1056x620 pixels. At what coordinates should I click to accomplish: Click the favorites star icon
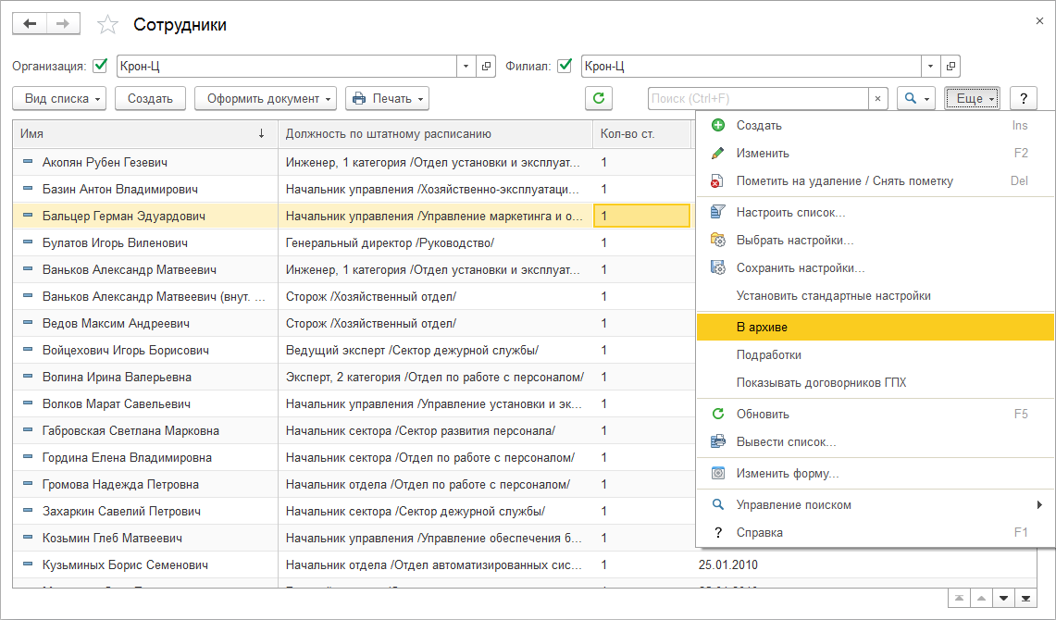pos(108,25)
